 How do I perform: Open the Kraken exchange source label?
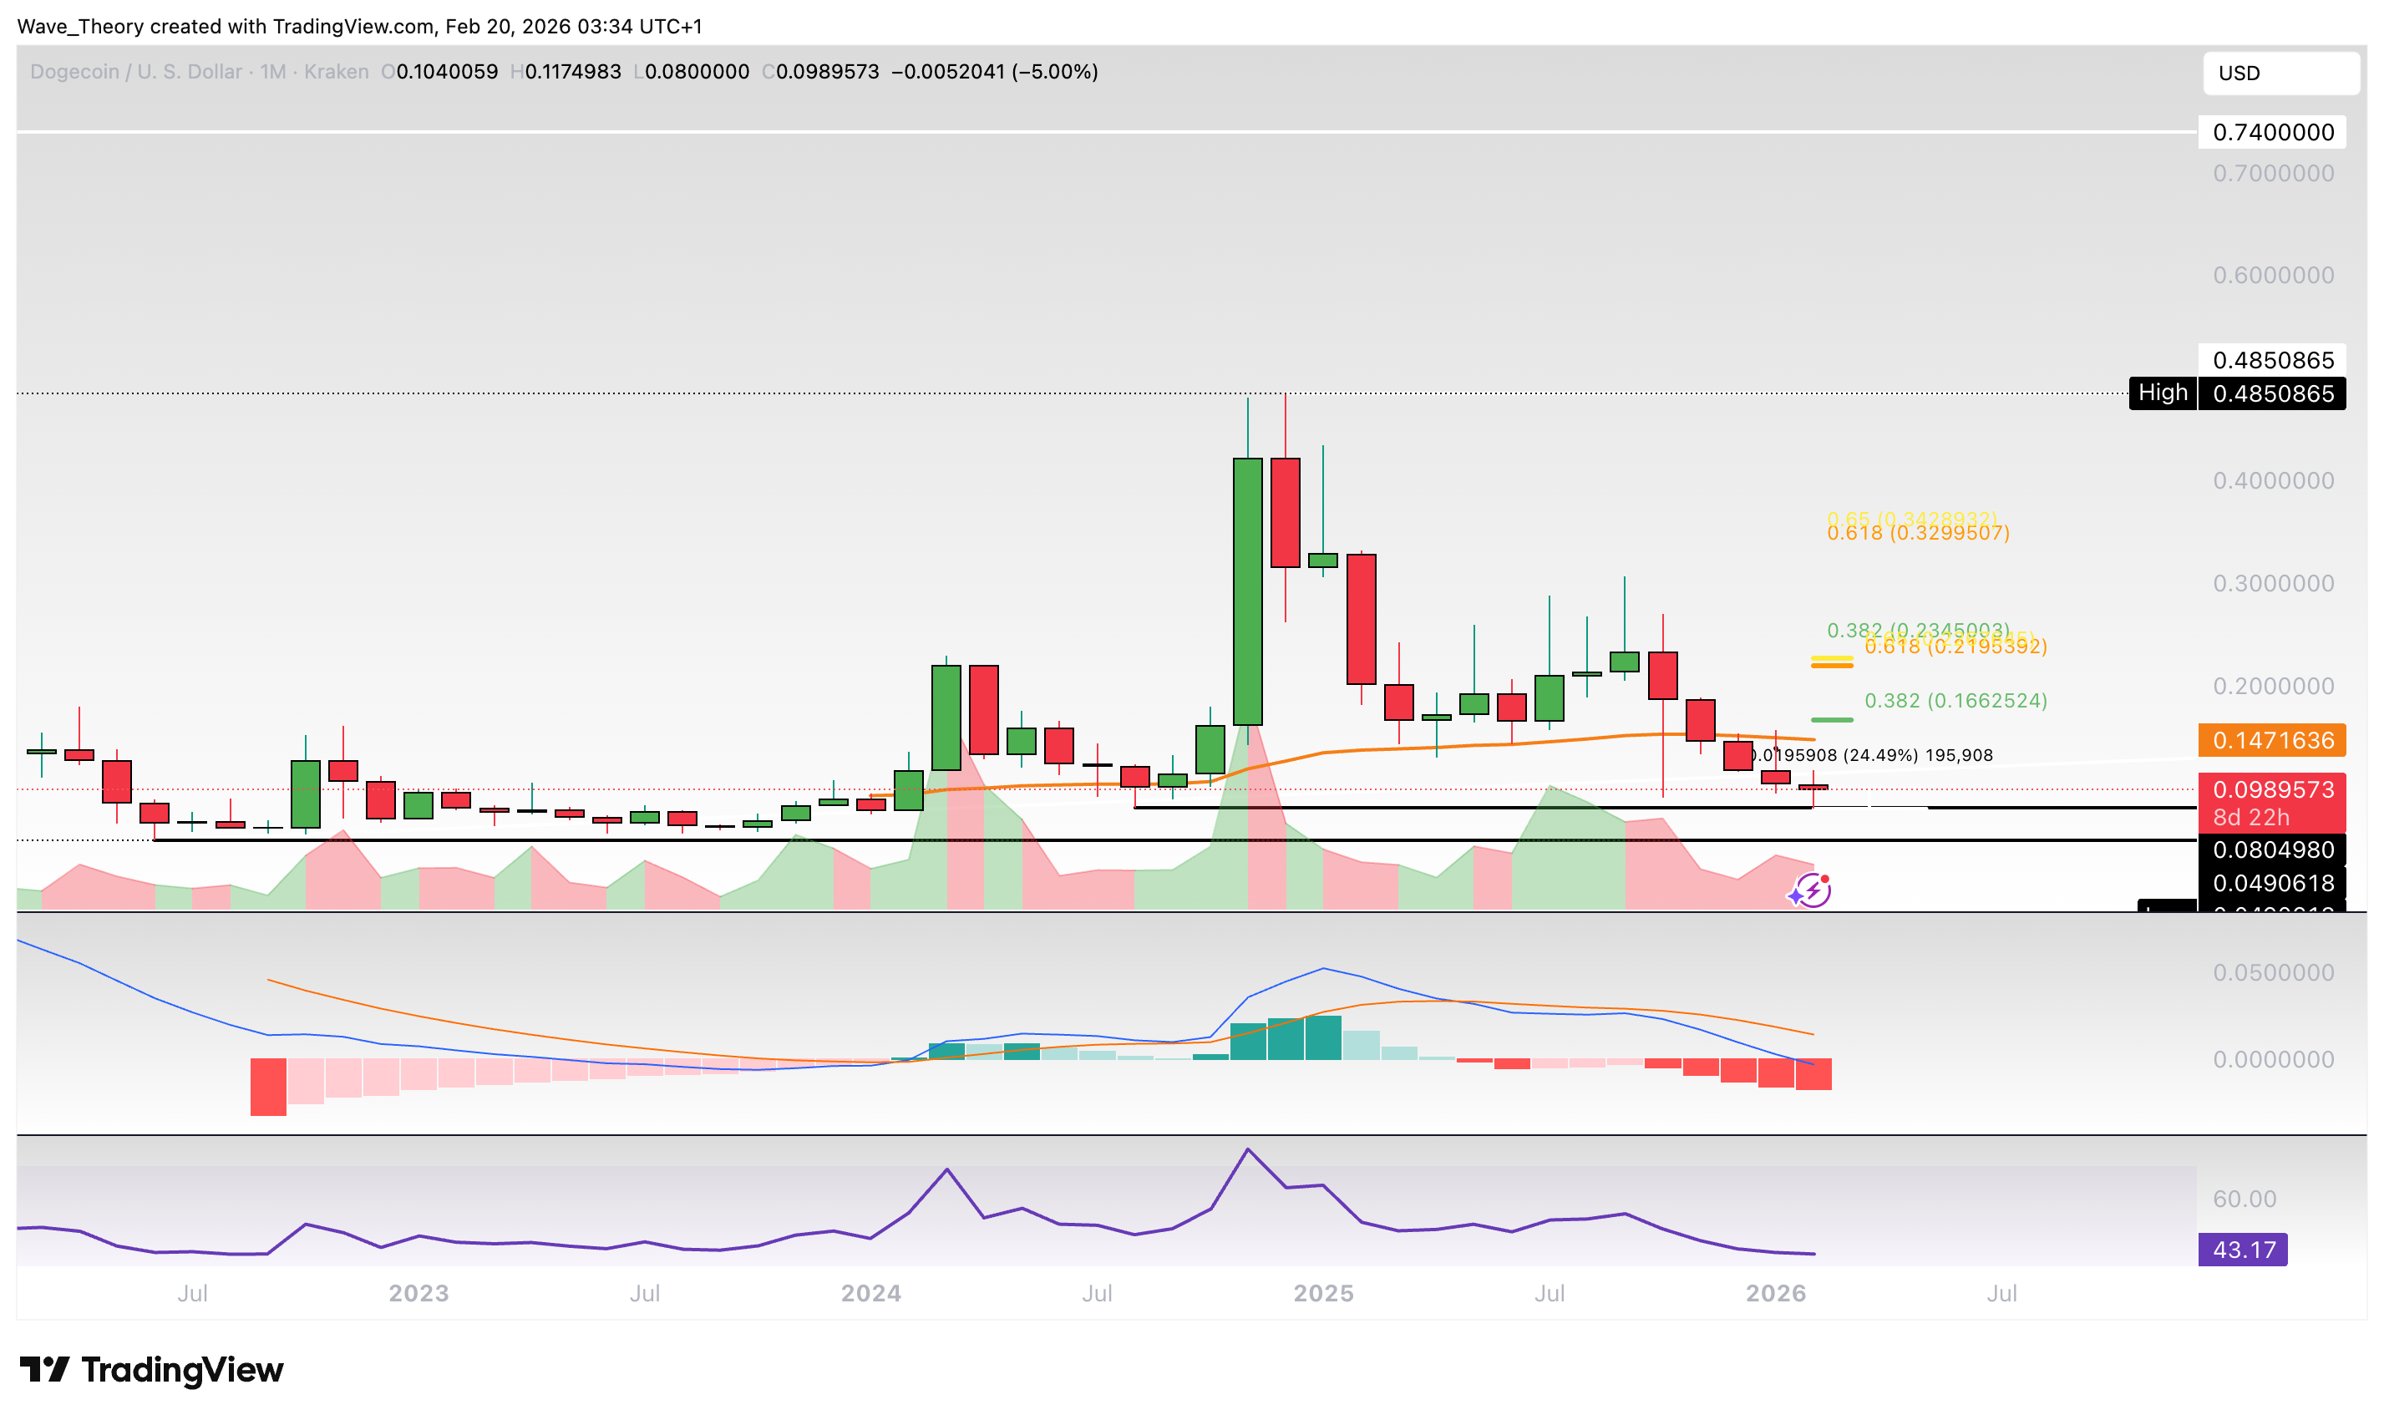[x=335, y=72]
